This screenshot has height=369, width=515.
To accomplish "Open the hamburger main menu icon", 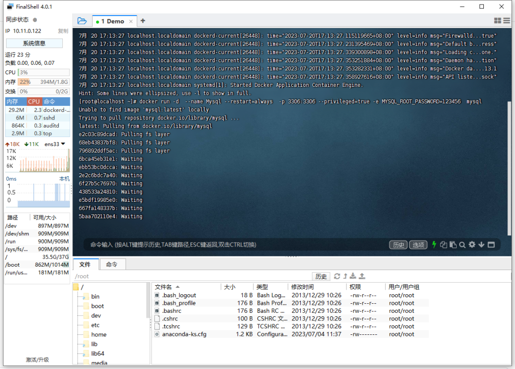I will click(x=506, y=21).
